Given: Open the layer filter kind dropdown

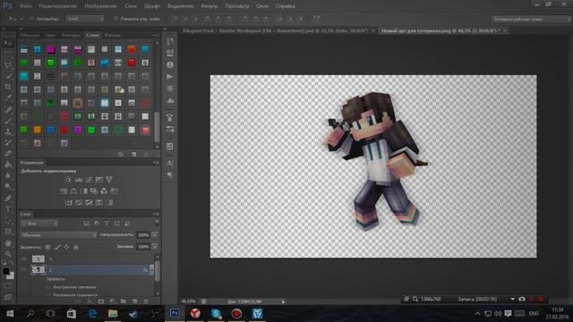Looking at the screenshot, I should (39, 224).
